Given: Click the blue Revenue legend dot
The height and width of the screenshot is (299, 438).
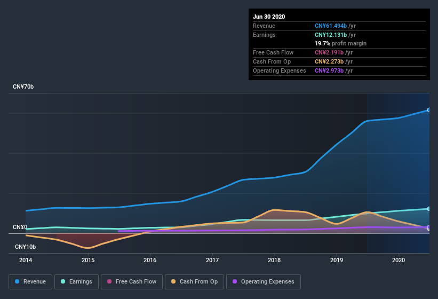Looking at the screenshot, I should tap(18, 281).
